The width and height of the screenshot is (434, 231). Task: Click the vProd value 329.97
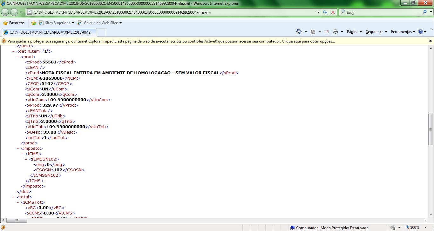coord(51,105)
